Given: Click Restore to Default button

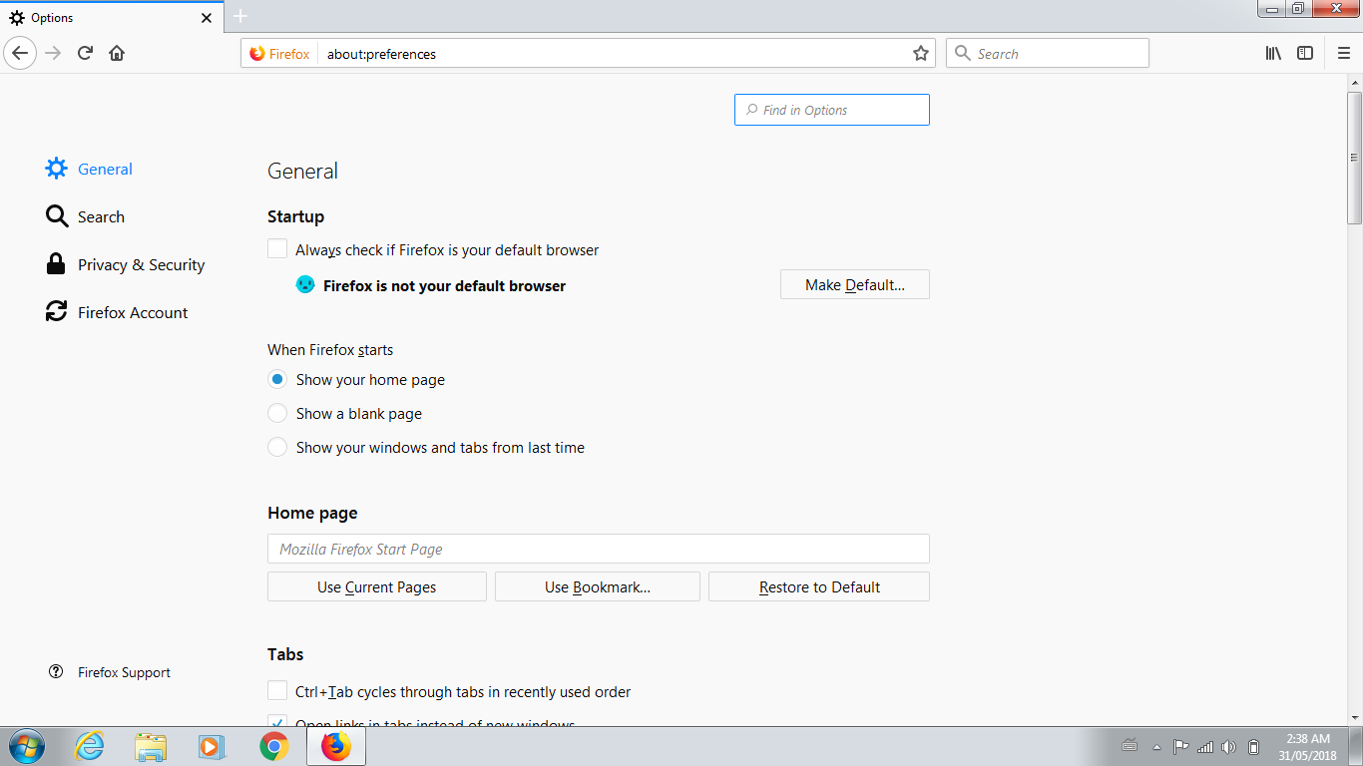Looking at the screenshot, I should coord(819,586).
